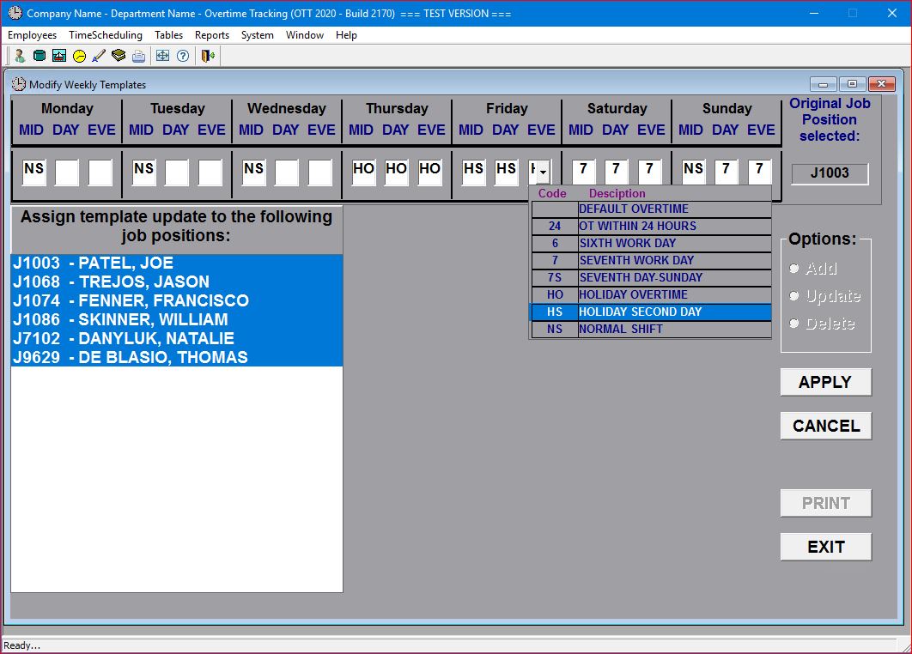Click the Sunday EVE shift code box
Image resolution: width=912 pixels, height=654 pixels.
[760, 172]
